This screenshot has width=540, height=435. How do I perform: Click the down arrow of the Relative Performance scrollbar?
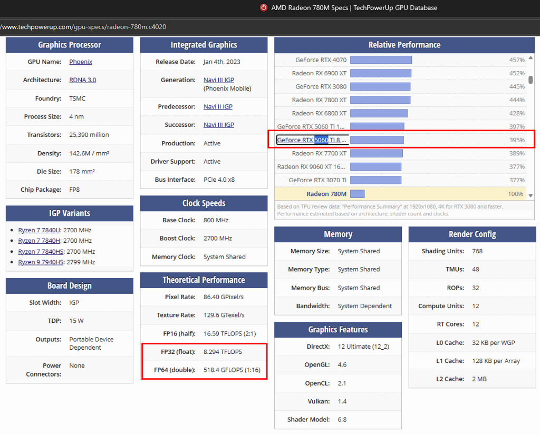point(531,195)
